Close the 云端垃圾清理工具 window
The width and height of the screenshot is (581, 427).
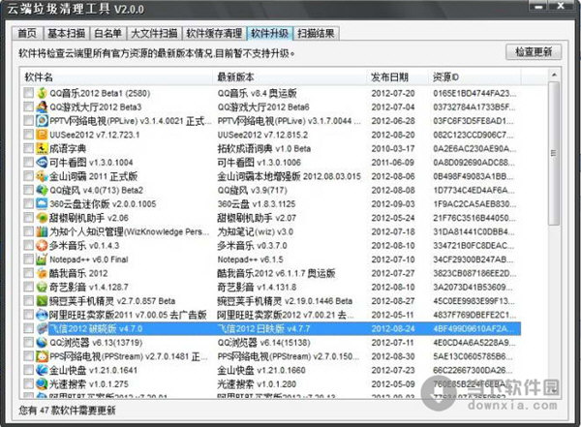click(x=562, y=7)
